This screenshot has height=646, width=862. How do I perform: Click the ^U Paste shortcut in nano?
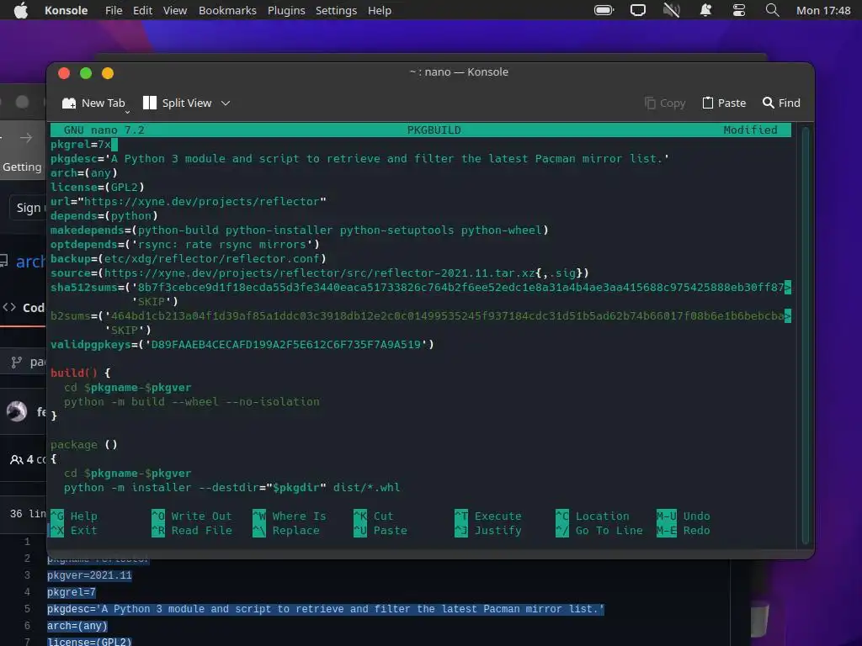tap(380, 530)
